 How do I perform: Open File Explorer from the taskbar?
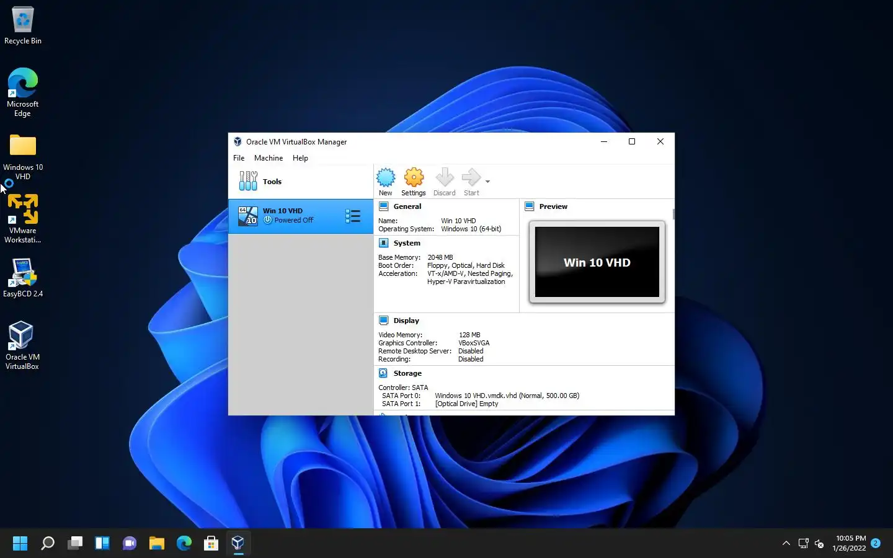pos(157,544)
